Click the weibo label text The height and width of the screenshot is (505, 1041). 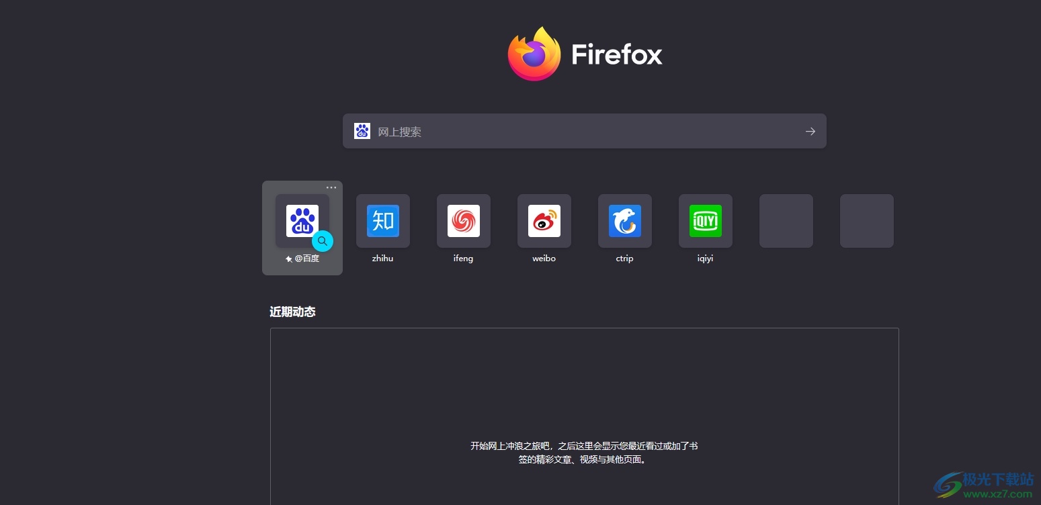click(544, 259)
